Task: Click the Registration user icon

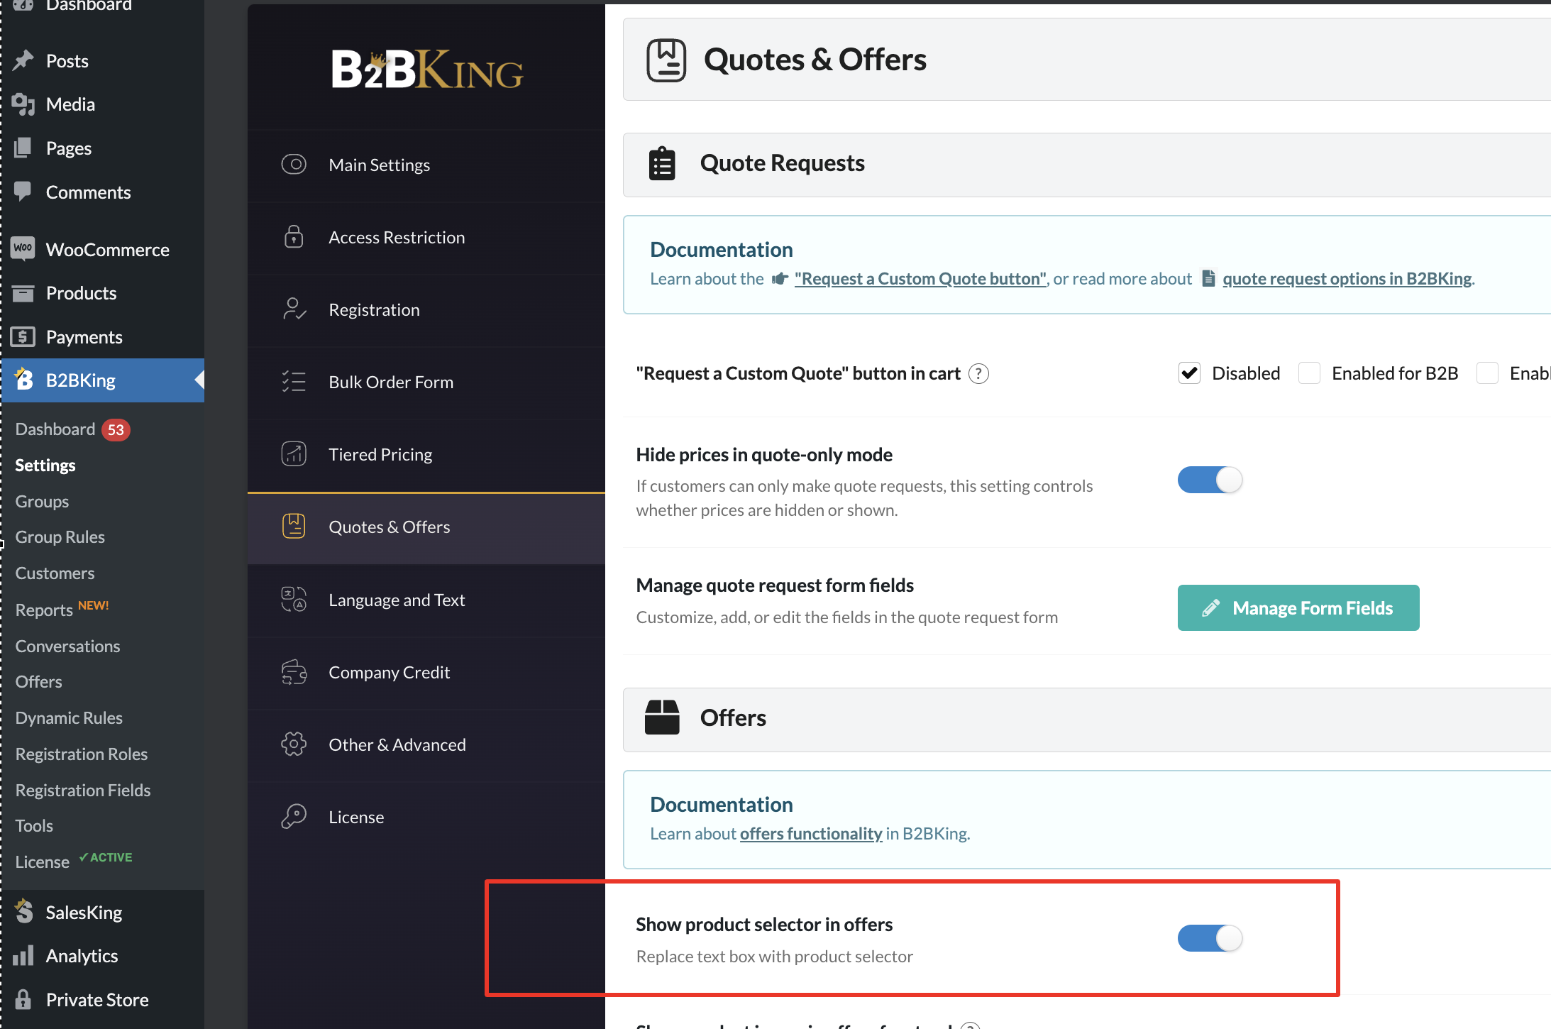Action: [294, 309]
